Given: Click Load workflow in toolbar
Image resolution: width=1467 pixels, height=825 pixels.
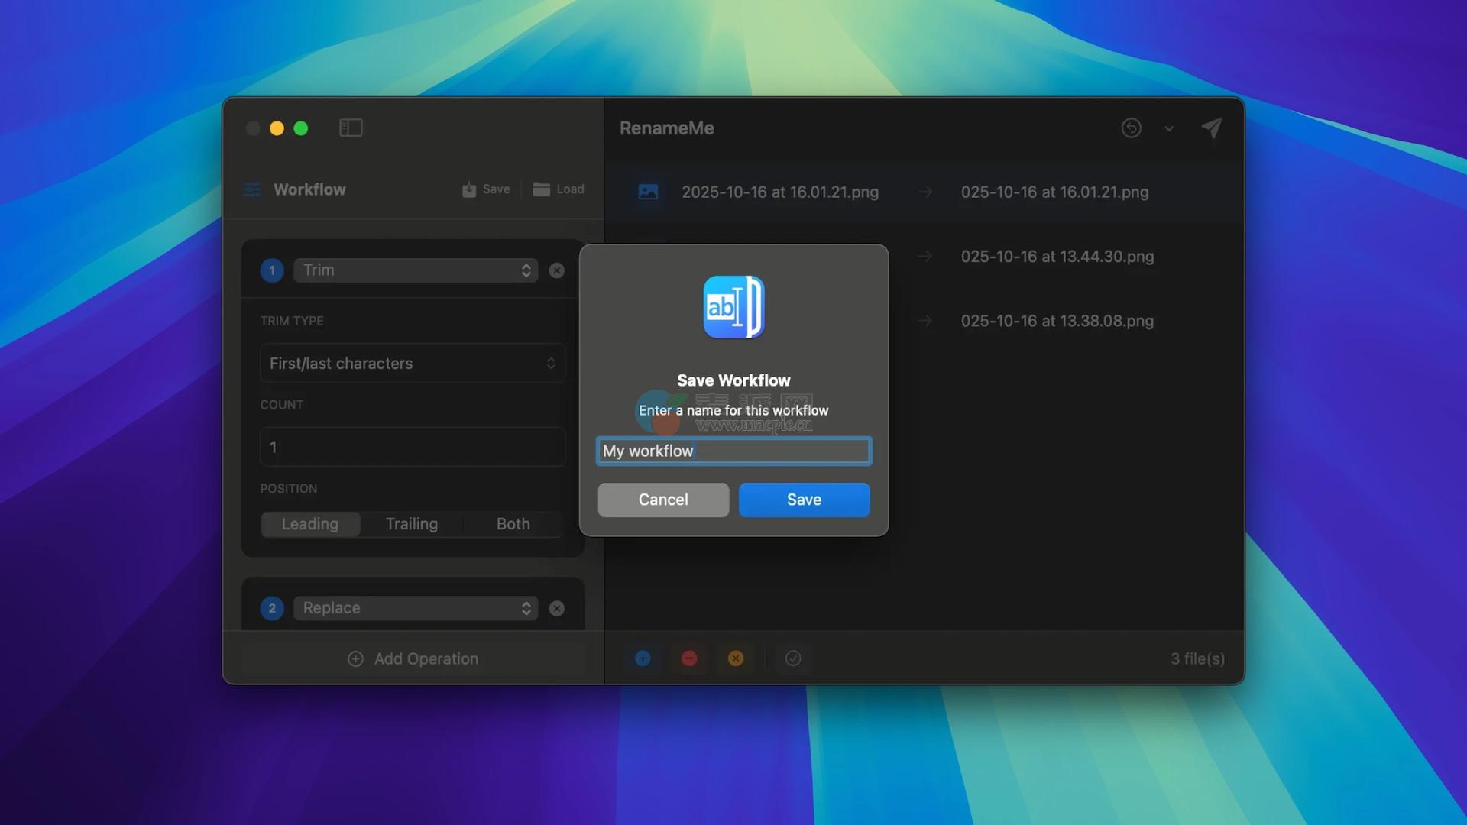Looking at the screenshot, I should pos(559,189).
